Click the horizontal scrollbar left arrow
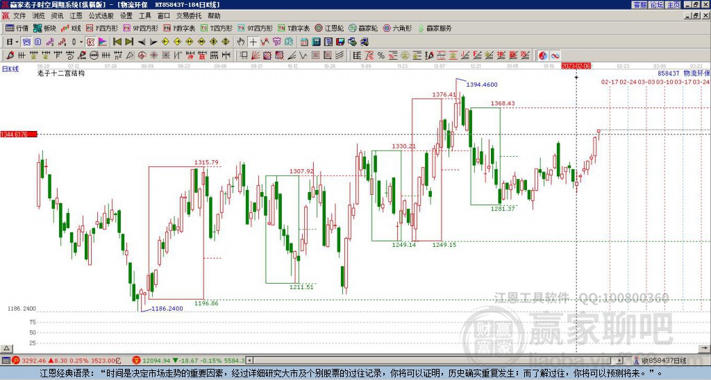The image size is (711, 380). 249,361
